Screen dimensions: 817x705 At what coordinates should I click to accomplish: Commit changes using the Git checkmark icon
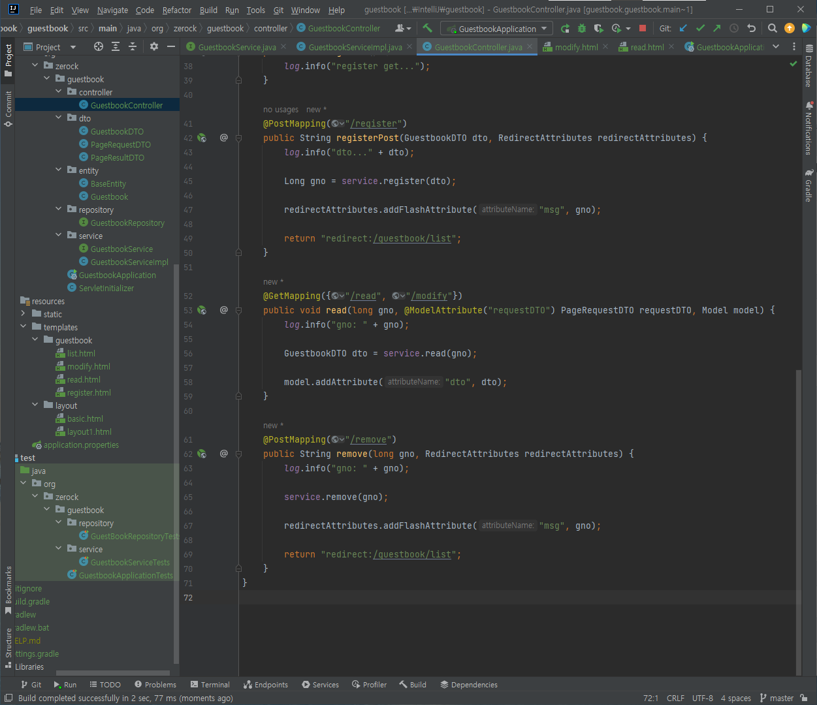700,28
